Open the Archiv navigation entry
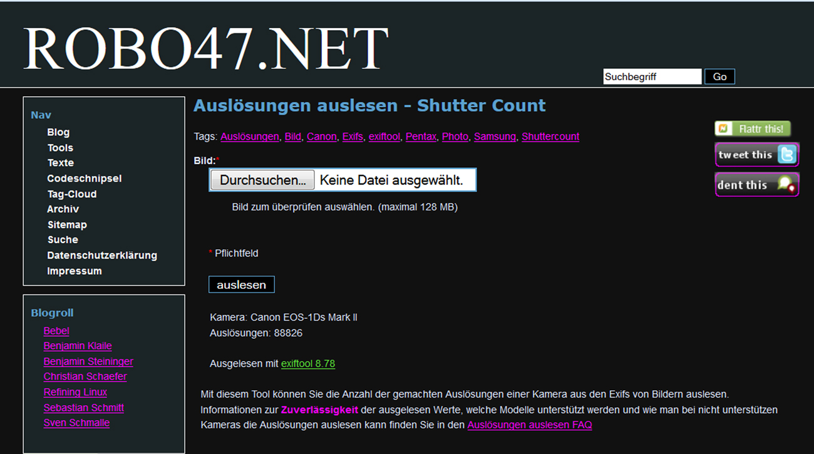 63,209
